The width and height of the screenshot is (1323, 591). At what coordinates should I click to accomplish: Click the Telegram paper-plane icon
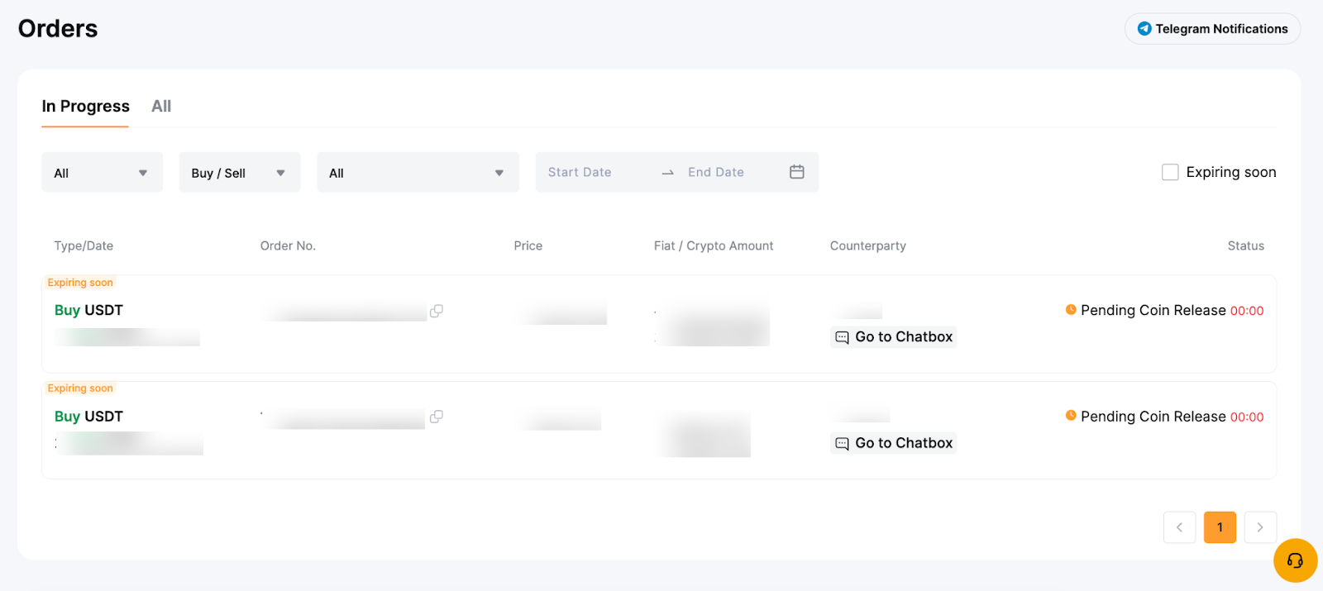point(1144,29)
